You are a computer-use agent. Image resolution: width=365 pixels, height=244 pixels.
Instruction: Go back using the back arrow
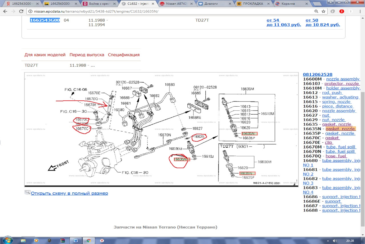point(5,11)
